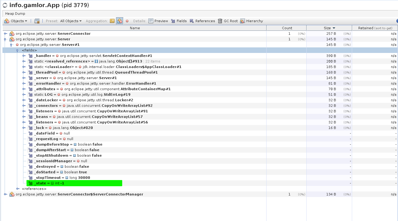
Task: Click the field icon beside _dateLocker
Action: click(30, 100)
